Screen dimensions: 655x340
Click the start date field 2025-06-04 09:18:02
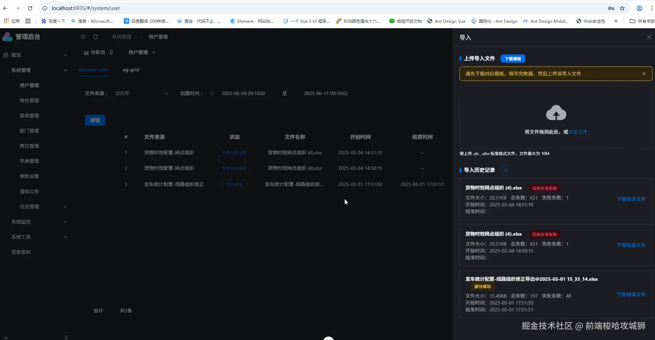243,93
